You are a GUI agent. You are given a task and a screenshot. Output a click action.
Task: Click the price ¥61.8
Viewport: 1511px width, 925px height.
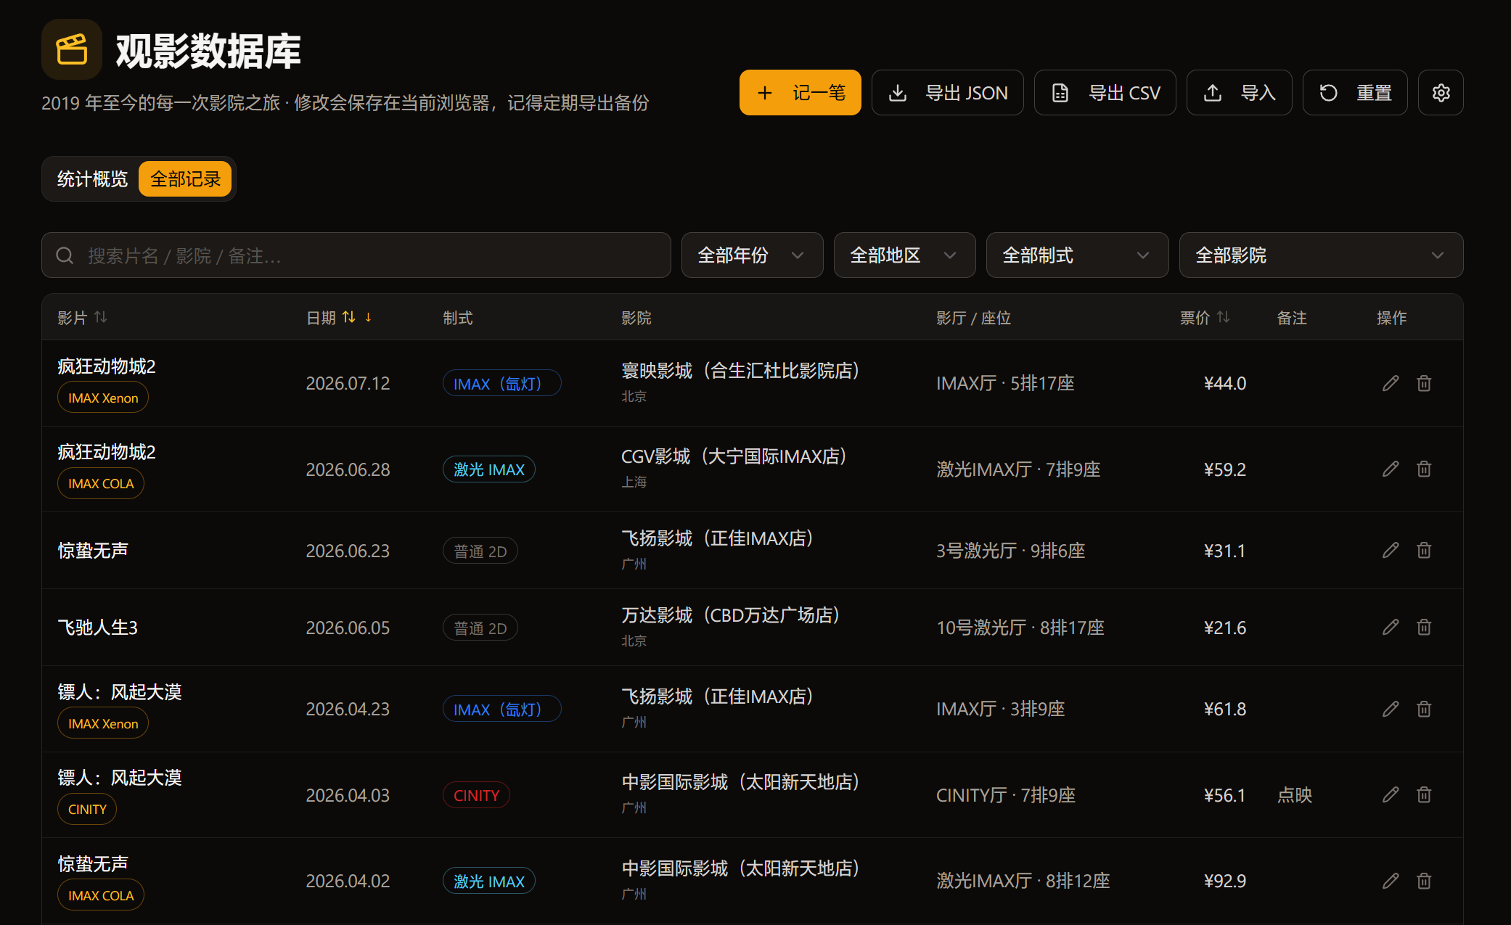(x=1224, y=709)
